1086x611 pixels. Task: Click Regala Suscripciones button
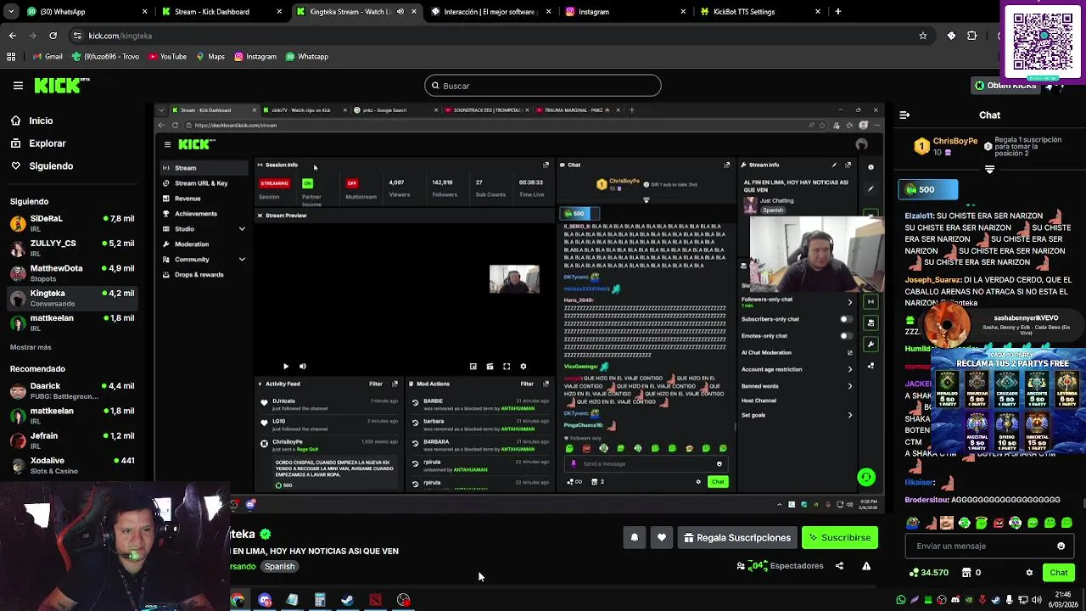coord(736,537)
